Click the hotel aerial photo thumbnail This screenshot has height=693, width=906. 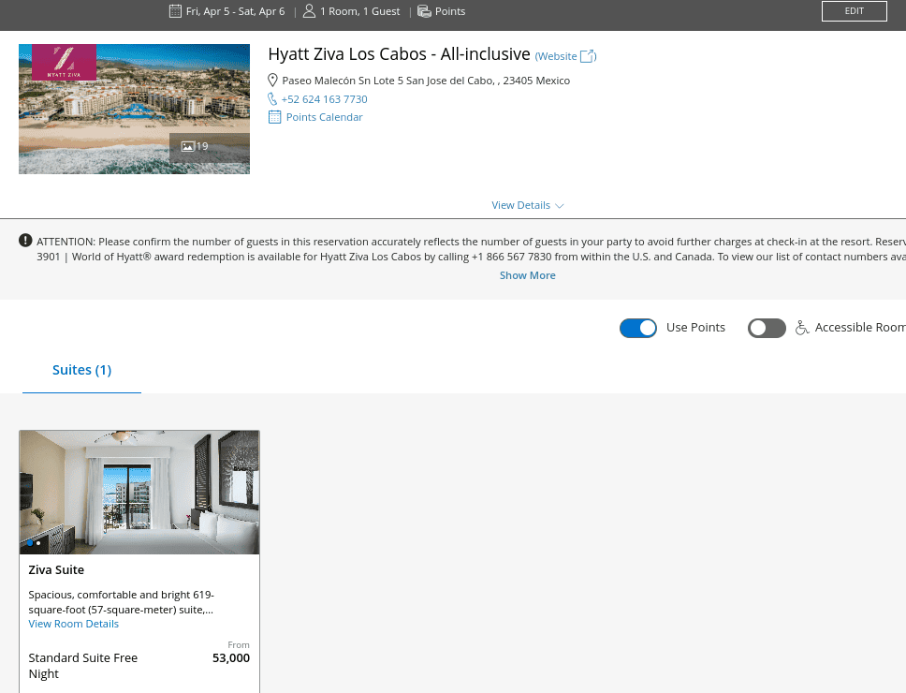[134, 109]
